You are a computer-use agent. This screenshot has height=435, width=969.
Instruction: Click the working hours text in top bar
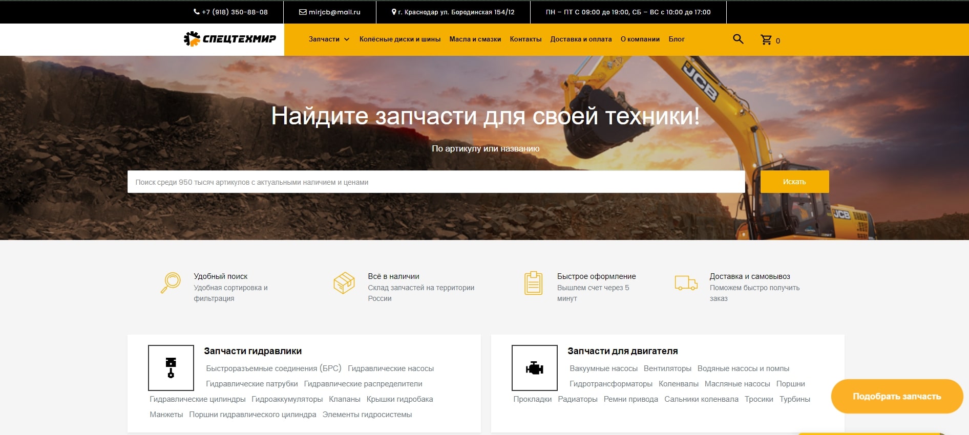[628, 12]
